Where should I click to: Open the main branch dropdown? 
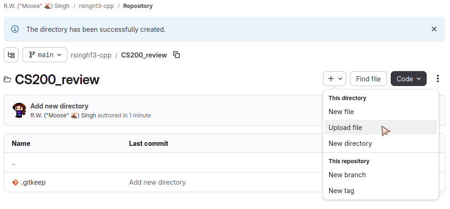point(45,55)
